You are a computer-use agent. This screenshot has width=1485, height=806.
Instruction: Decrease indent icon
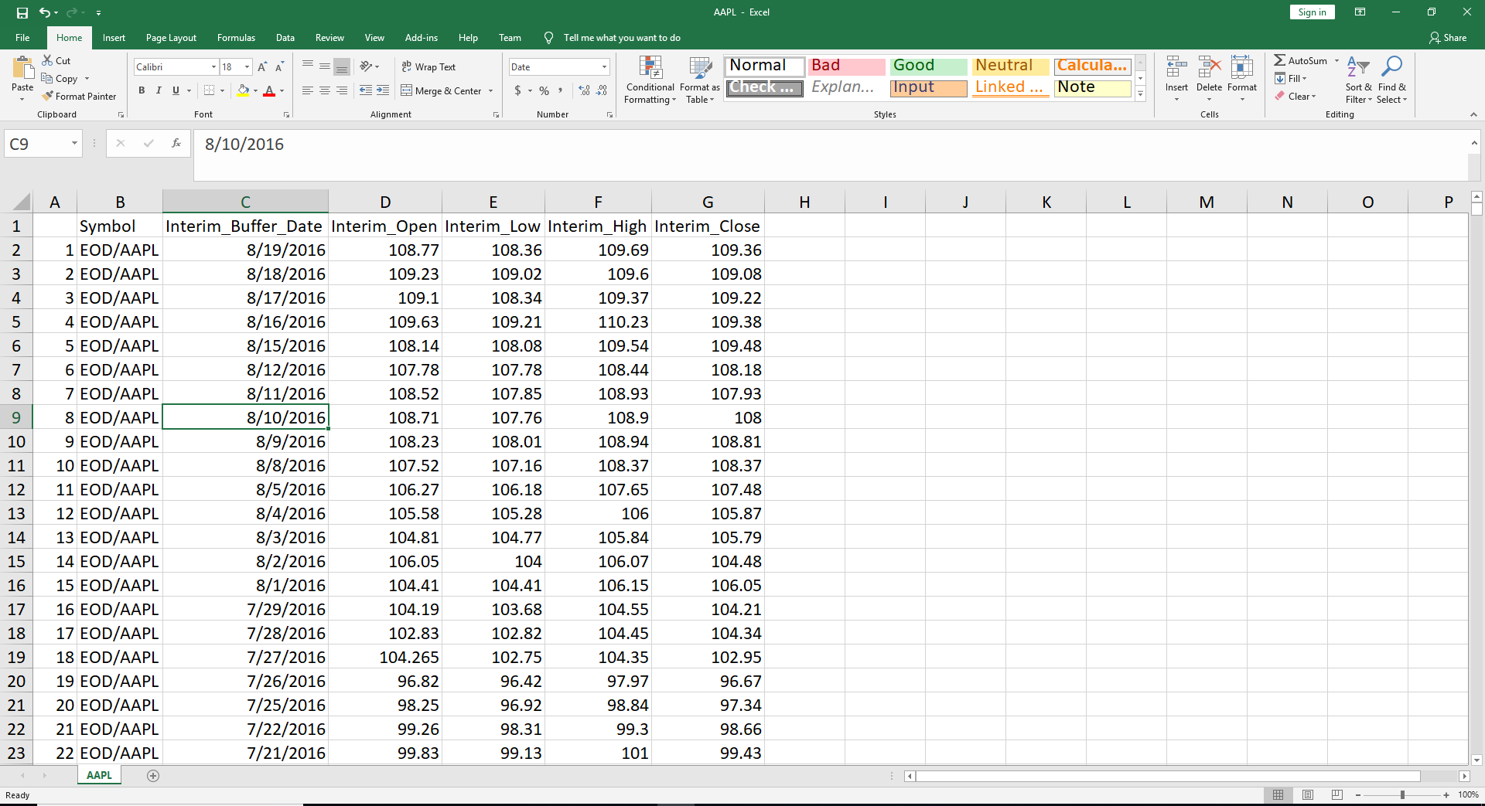[x=366, y=90]
